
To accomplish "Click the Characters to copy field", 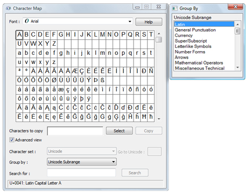I will [x=75, y=131].
